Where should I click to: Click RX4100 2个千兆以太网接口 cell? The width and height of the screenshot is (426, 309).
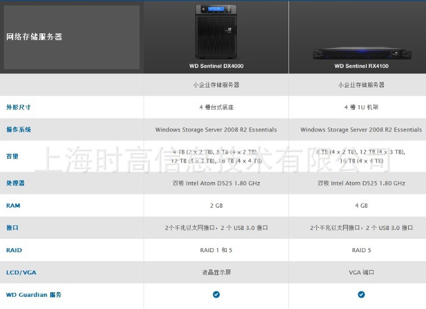click(361, 228)
